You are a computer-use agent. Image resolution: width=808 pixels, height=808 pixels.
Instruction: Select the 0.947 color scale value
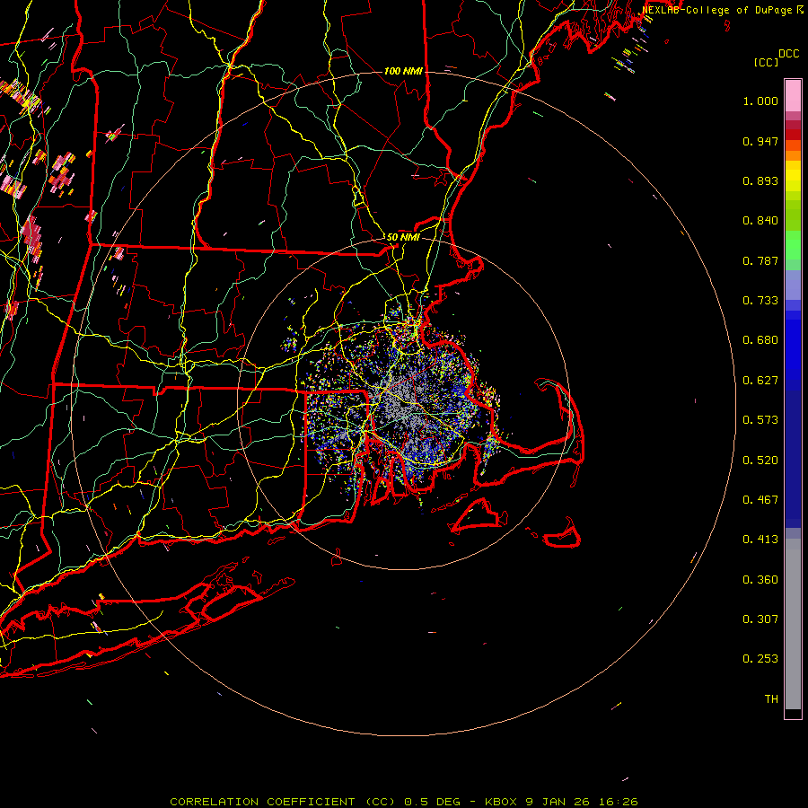760,141
